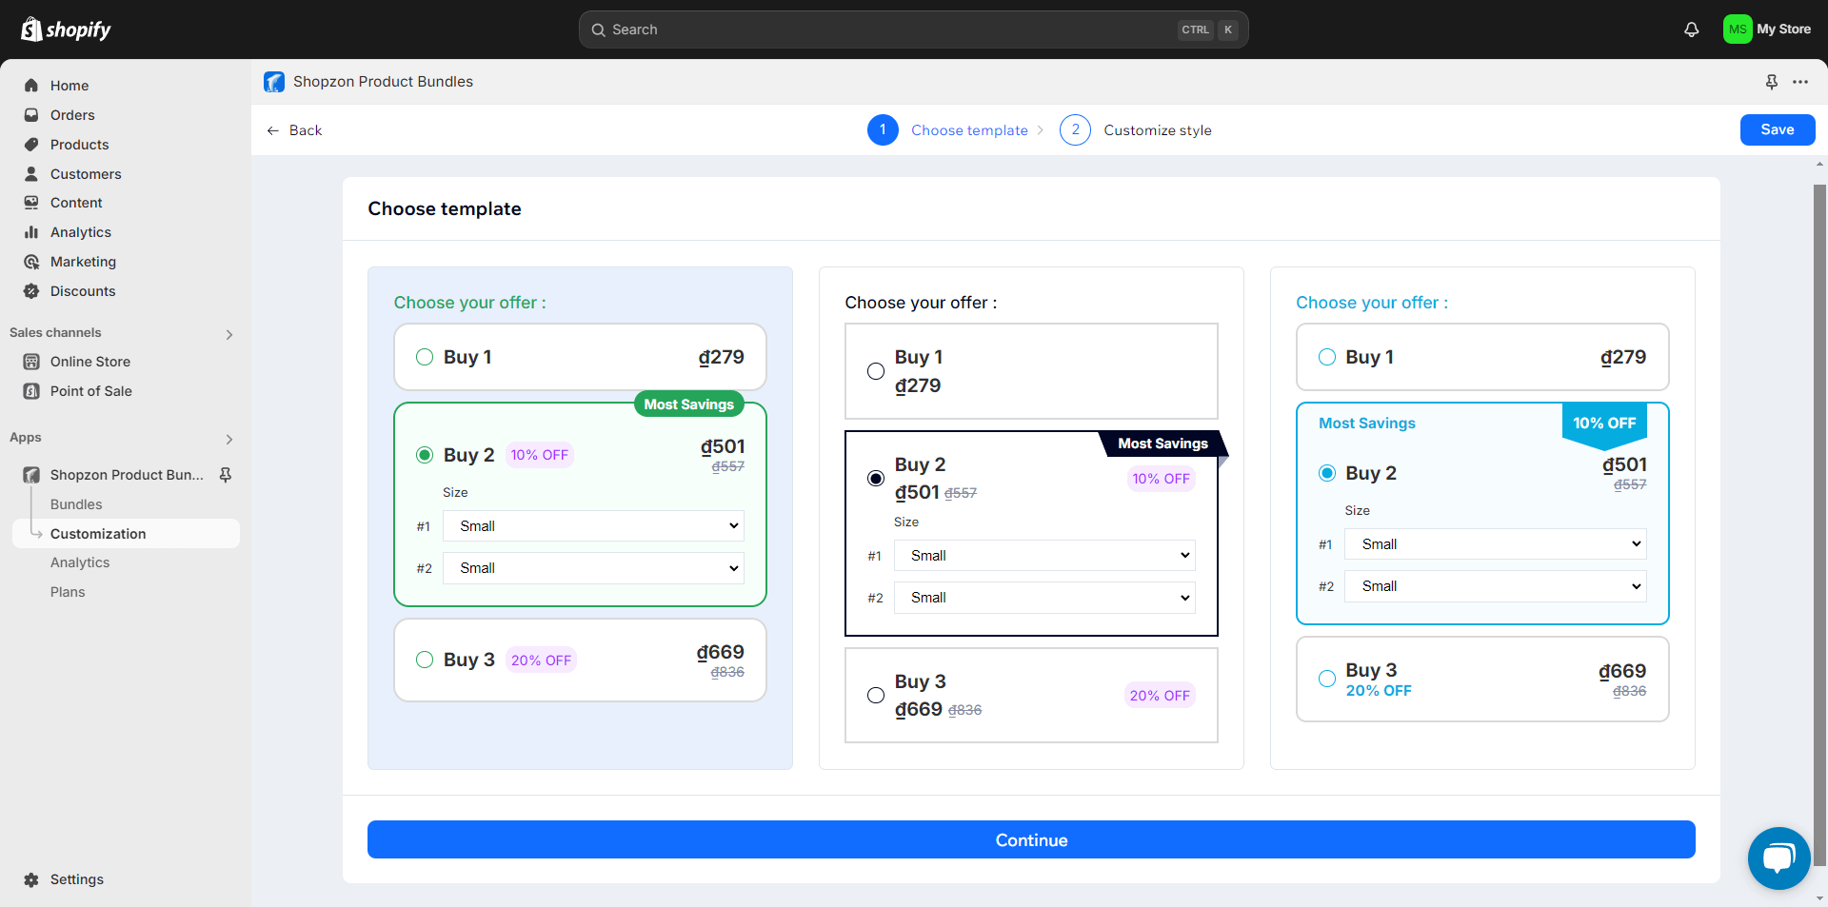Open the app's three-dot more menu

1800,82
